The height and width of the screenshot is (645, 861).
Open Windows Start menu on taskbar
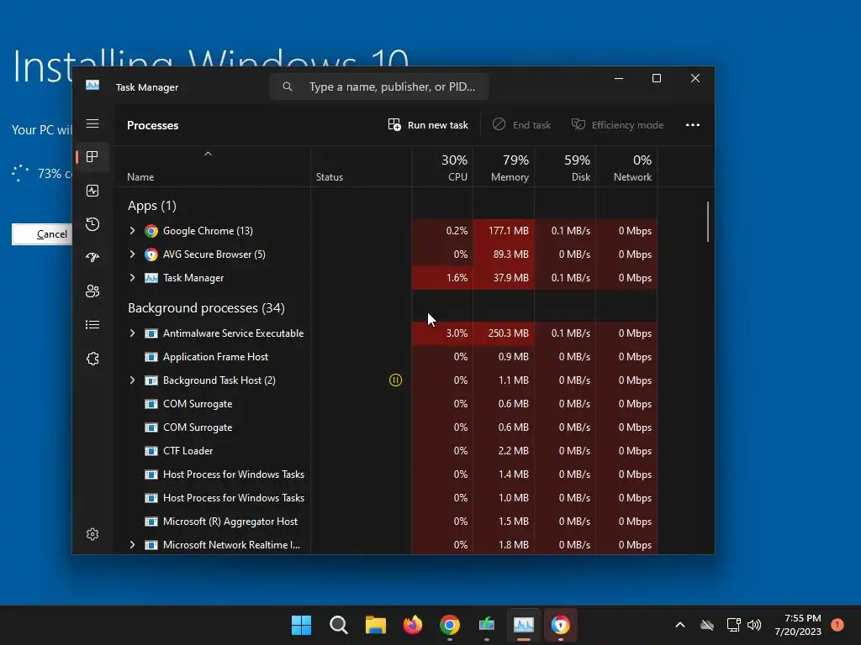[x=301, y=625]
